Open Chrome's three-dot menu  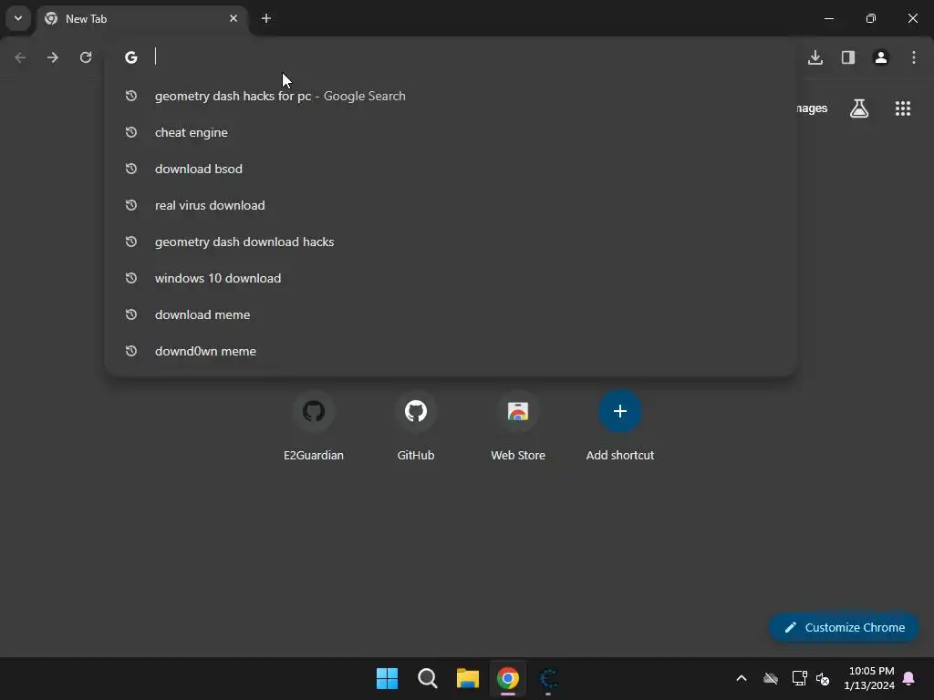point(914,57)
